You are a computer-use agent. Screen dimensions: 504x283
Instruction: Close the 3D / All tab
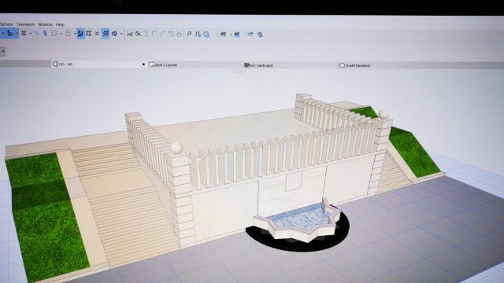(x=143, y=64)
